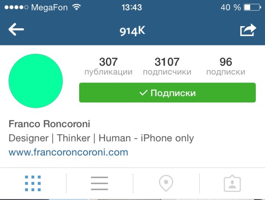265x200 pixels.
Task: Open the 307 публикации count
Action: (x=109, y=67)
